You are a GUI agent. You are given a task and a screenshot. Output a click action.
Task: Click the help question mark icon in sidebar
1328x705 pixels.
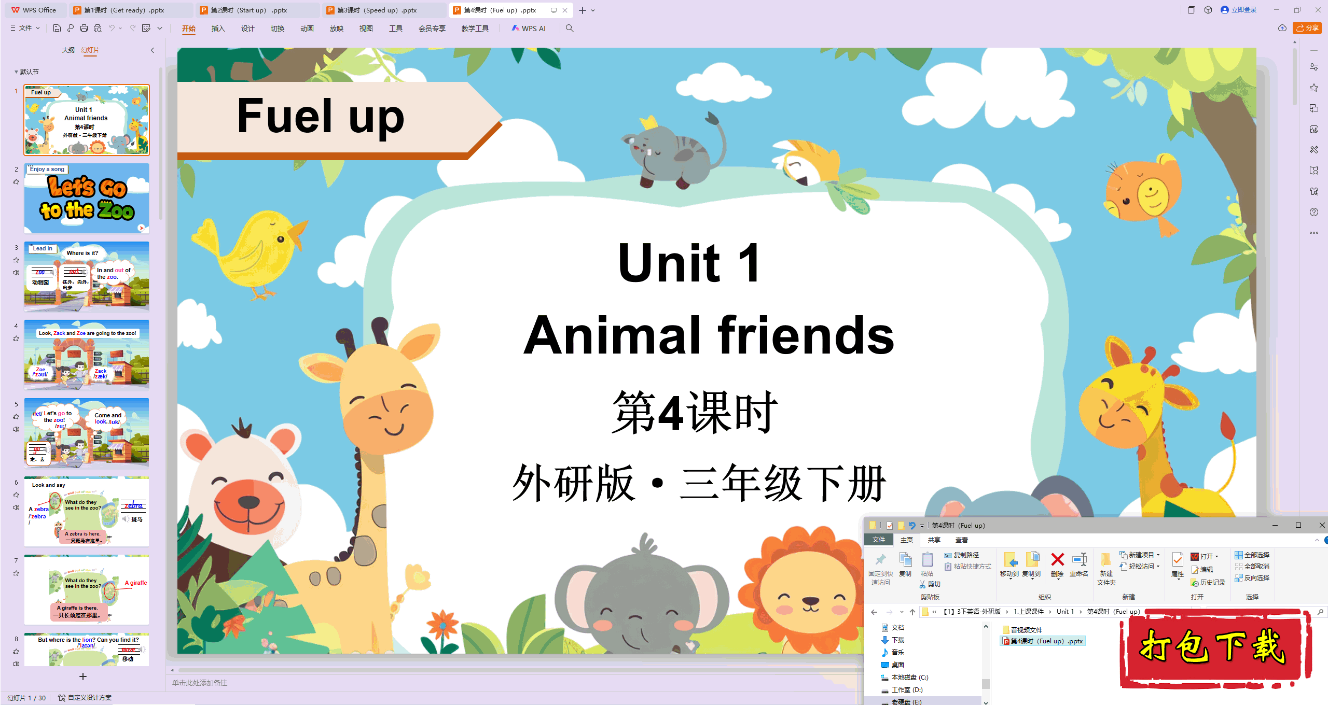[1314, 212]
